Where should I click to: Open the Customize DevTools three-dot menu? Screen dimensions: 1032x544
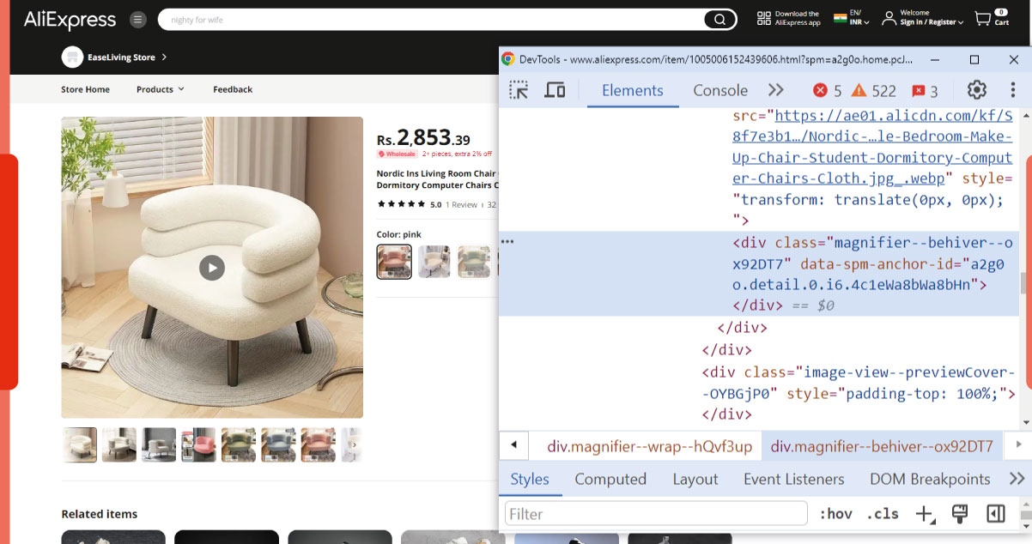[x=1012, y=89]
